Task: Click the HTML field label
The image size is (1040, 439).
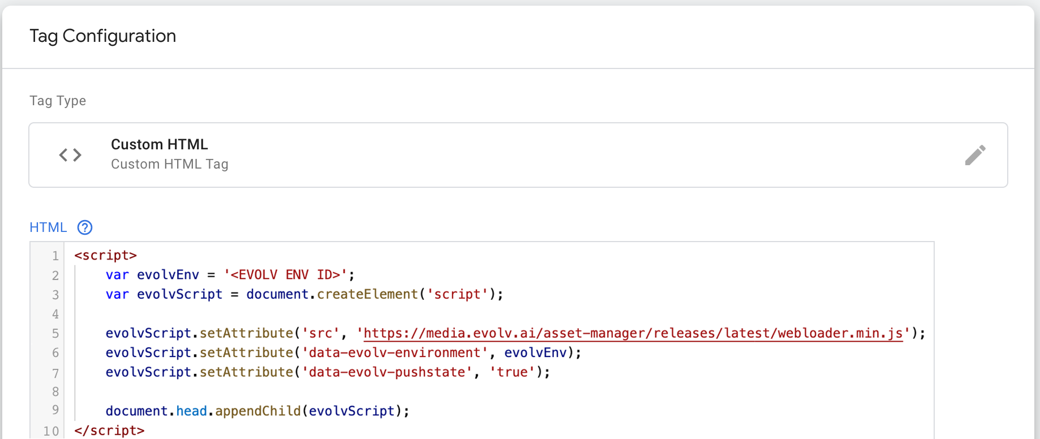Action: [48, 227]
